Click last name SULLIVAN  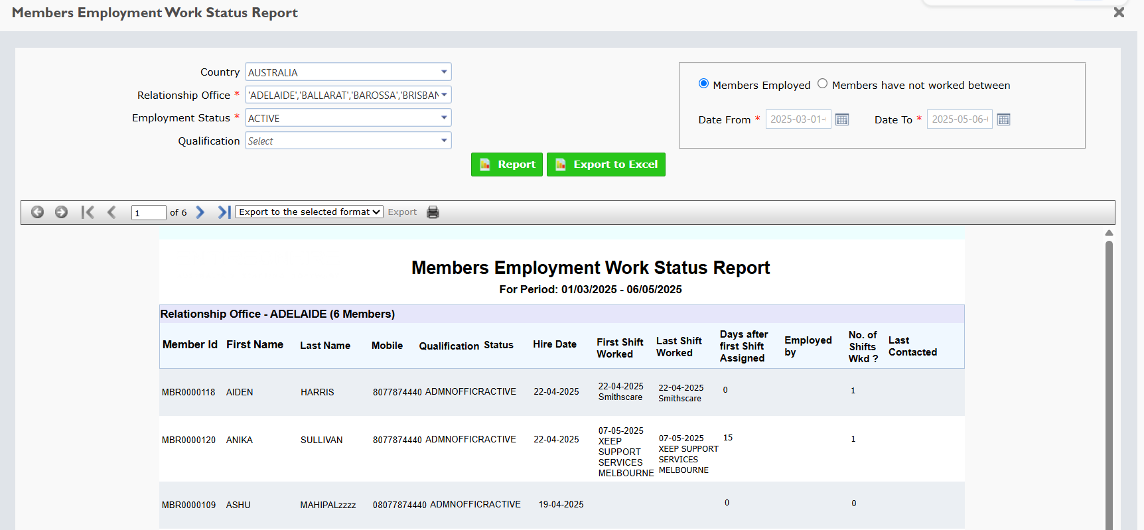[322, 440]
